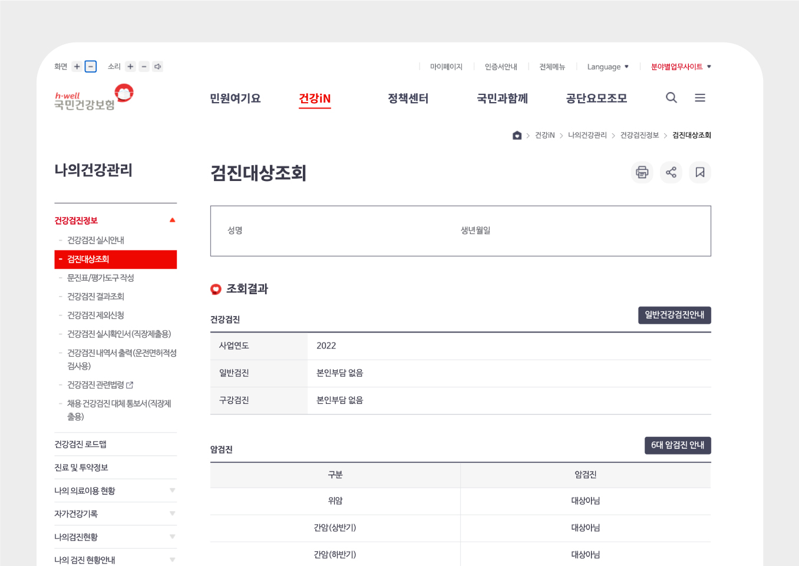Decrease volume with 소리 minus icon
The height and width of the screenshot is (566, 799).
point(144,66)
